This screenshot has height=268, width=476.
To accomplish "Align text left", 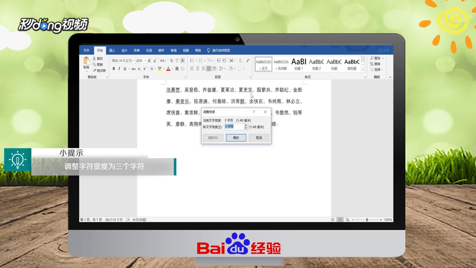I will click(x=192, y=68).
